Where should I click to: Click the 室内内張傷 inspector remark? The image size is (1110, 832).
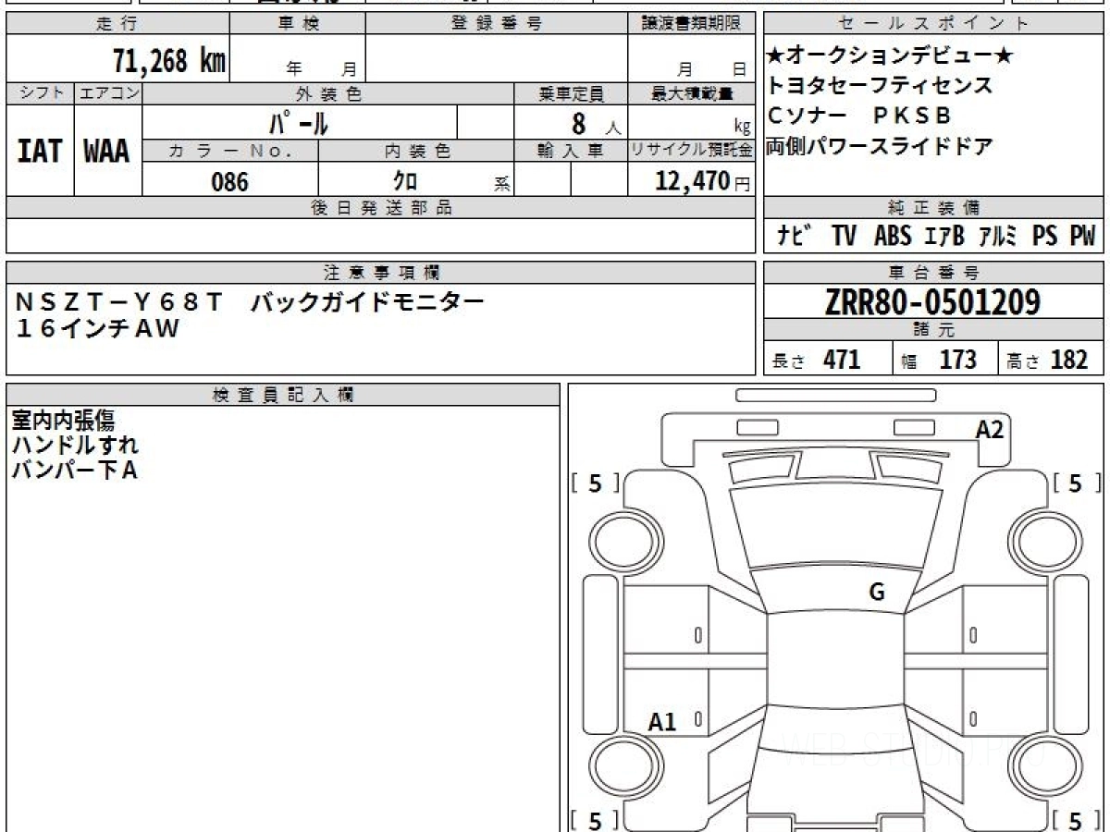click(x=63, y=422)
